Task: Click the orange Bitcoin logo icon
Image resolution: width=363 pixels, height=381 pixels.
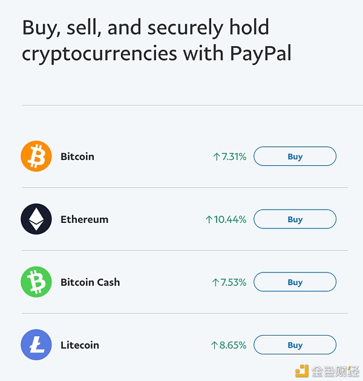Action: [36, 156]
